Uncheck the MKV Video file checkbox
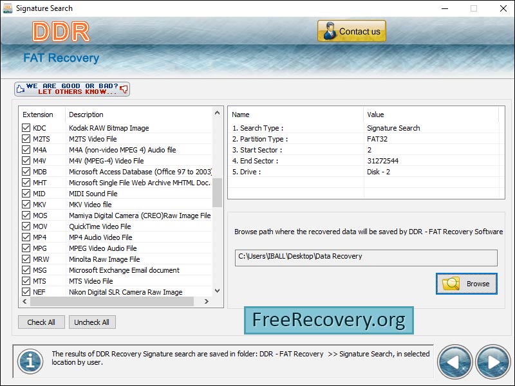This screenshot has height=386, width=515. click(26, 205)
